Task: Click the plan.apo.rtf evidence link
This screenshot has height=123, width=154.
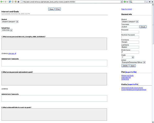Action: (x=12, y=53)
